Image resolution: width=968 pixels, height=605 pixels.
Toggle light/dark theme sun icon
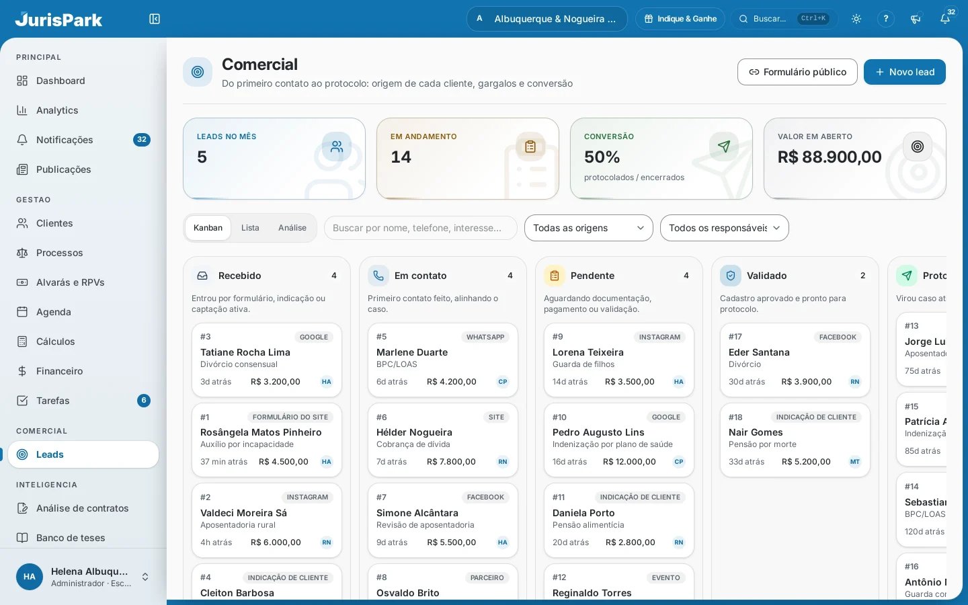(x=856, y=19)
